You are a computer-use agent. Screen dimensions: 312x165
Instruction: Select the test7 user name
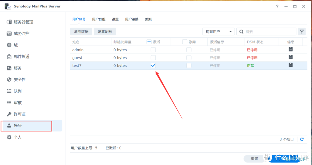pyautogui.click(x=77, y=66)
